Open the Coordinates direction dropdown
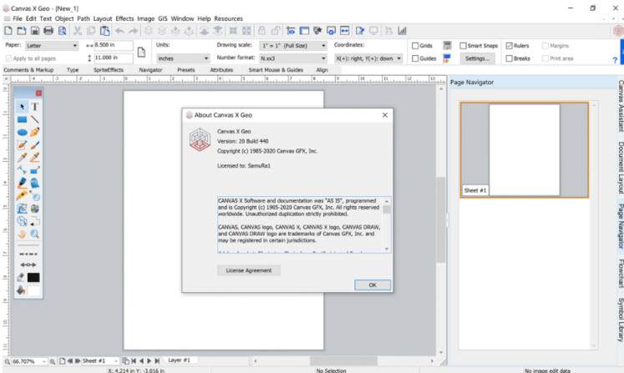624x373 pixels. (x=368, y=58)
